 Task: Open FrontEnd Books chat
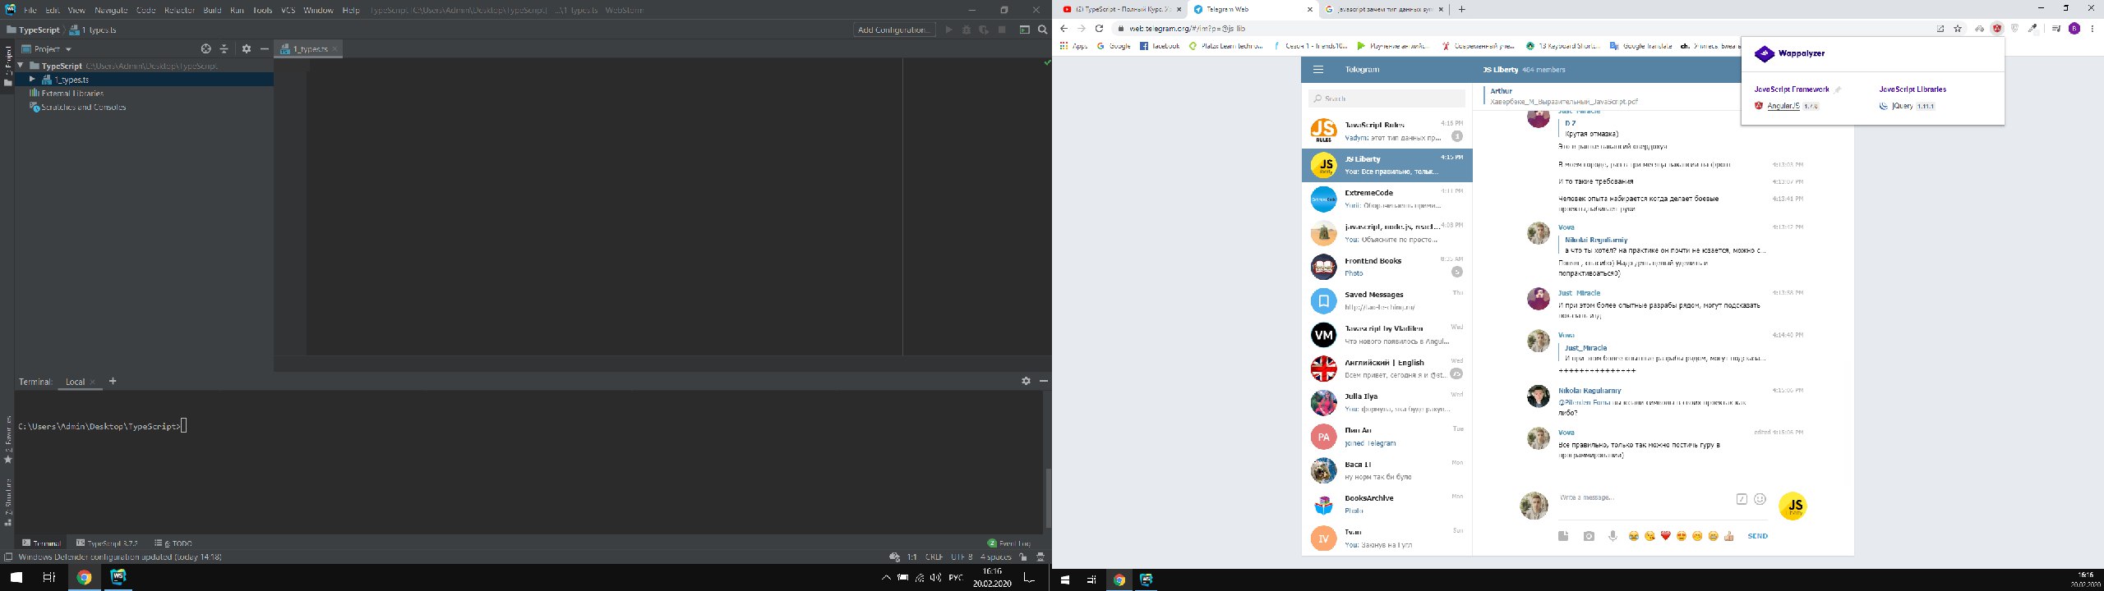coord(1387,267)
